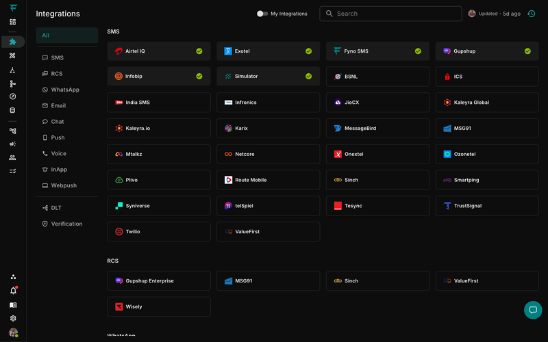Image resolution: width=548 pixels, height=342 pixels.
Task: Open the Verification category
Action: point(66,224)
